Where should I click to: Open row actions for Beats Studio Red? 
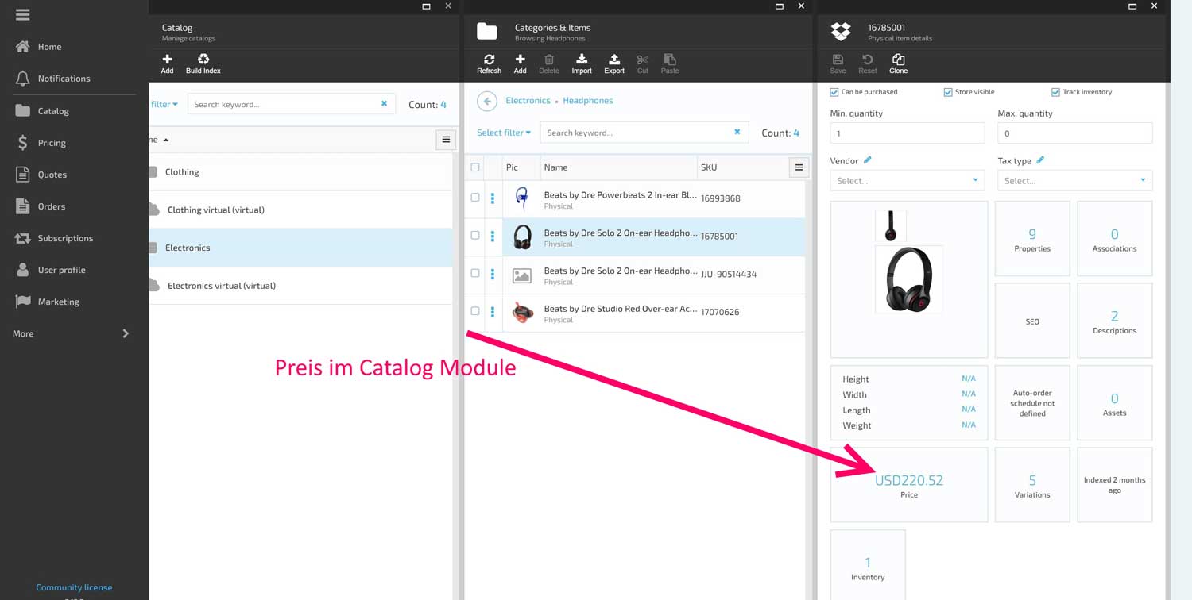493,312
